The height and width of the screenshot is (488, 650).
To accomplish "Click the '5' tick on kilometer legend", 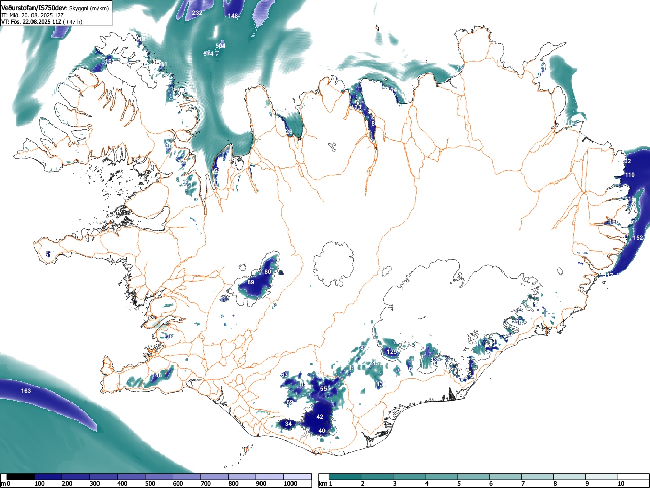I will pyautogui.click(x=459, y=484).
